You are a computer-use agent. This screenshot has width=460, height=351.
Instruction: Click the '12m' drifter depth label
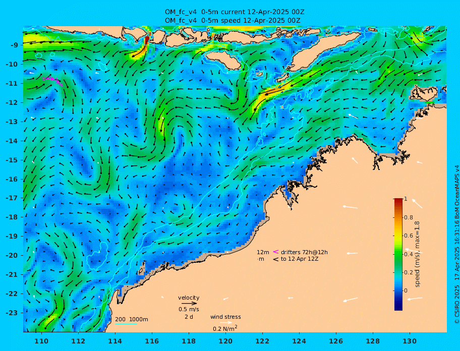tap(263, 252)
